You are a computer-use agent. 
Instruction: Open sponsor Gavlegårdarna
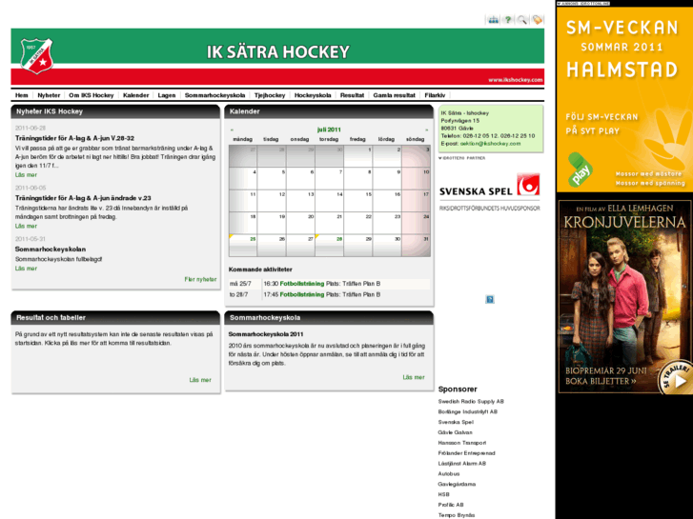457,484
